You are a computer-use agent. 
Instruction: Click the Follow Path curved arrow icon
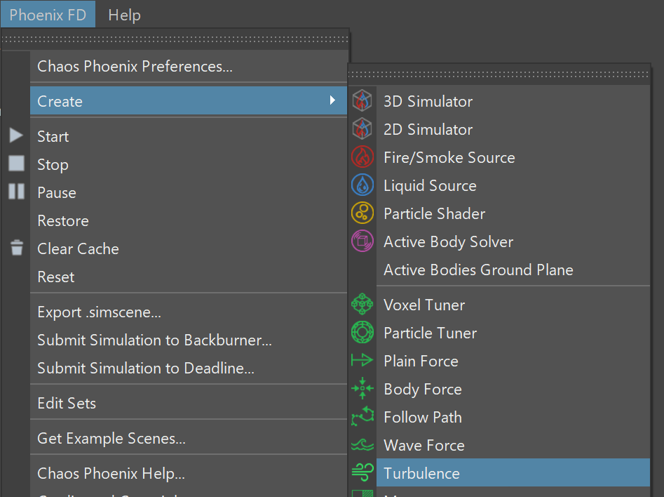(362, 416)
